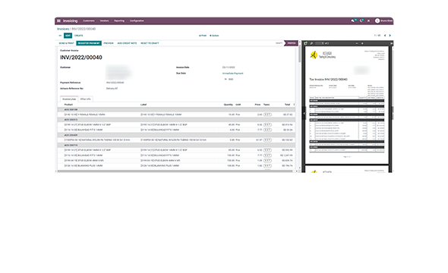Toggle sidebar in PDF viewer

point(306,43)
